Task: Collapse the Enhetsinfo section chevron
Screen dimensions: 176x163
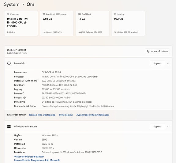Action: [x=168, y=63]
